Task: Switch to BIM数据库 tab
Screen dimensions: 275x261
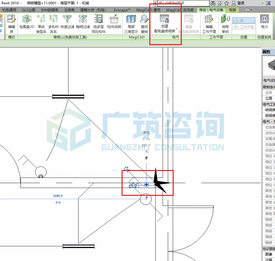Action: [50, 10]
